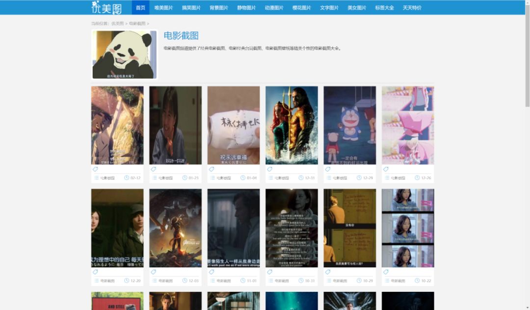The height and width of the screenshot is (310, 530).
Task: Click the date text 01-04
Action: pyautogui.click(x=252, y=178)
